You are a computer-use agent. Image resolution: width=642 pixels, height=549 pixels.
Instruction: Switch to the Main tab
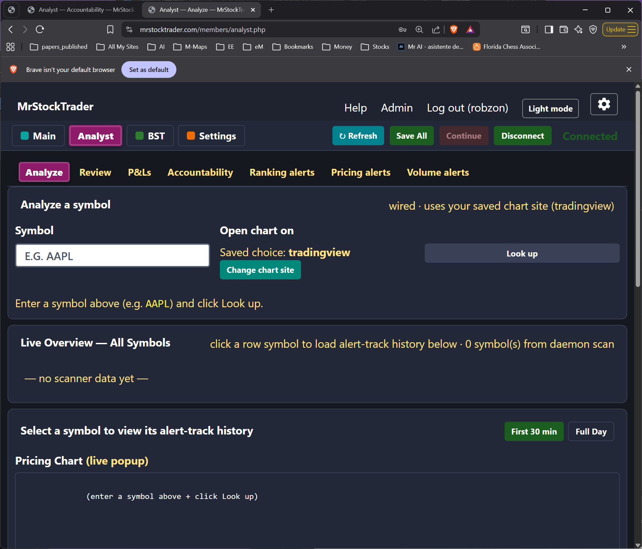(x=38, y=136)
